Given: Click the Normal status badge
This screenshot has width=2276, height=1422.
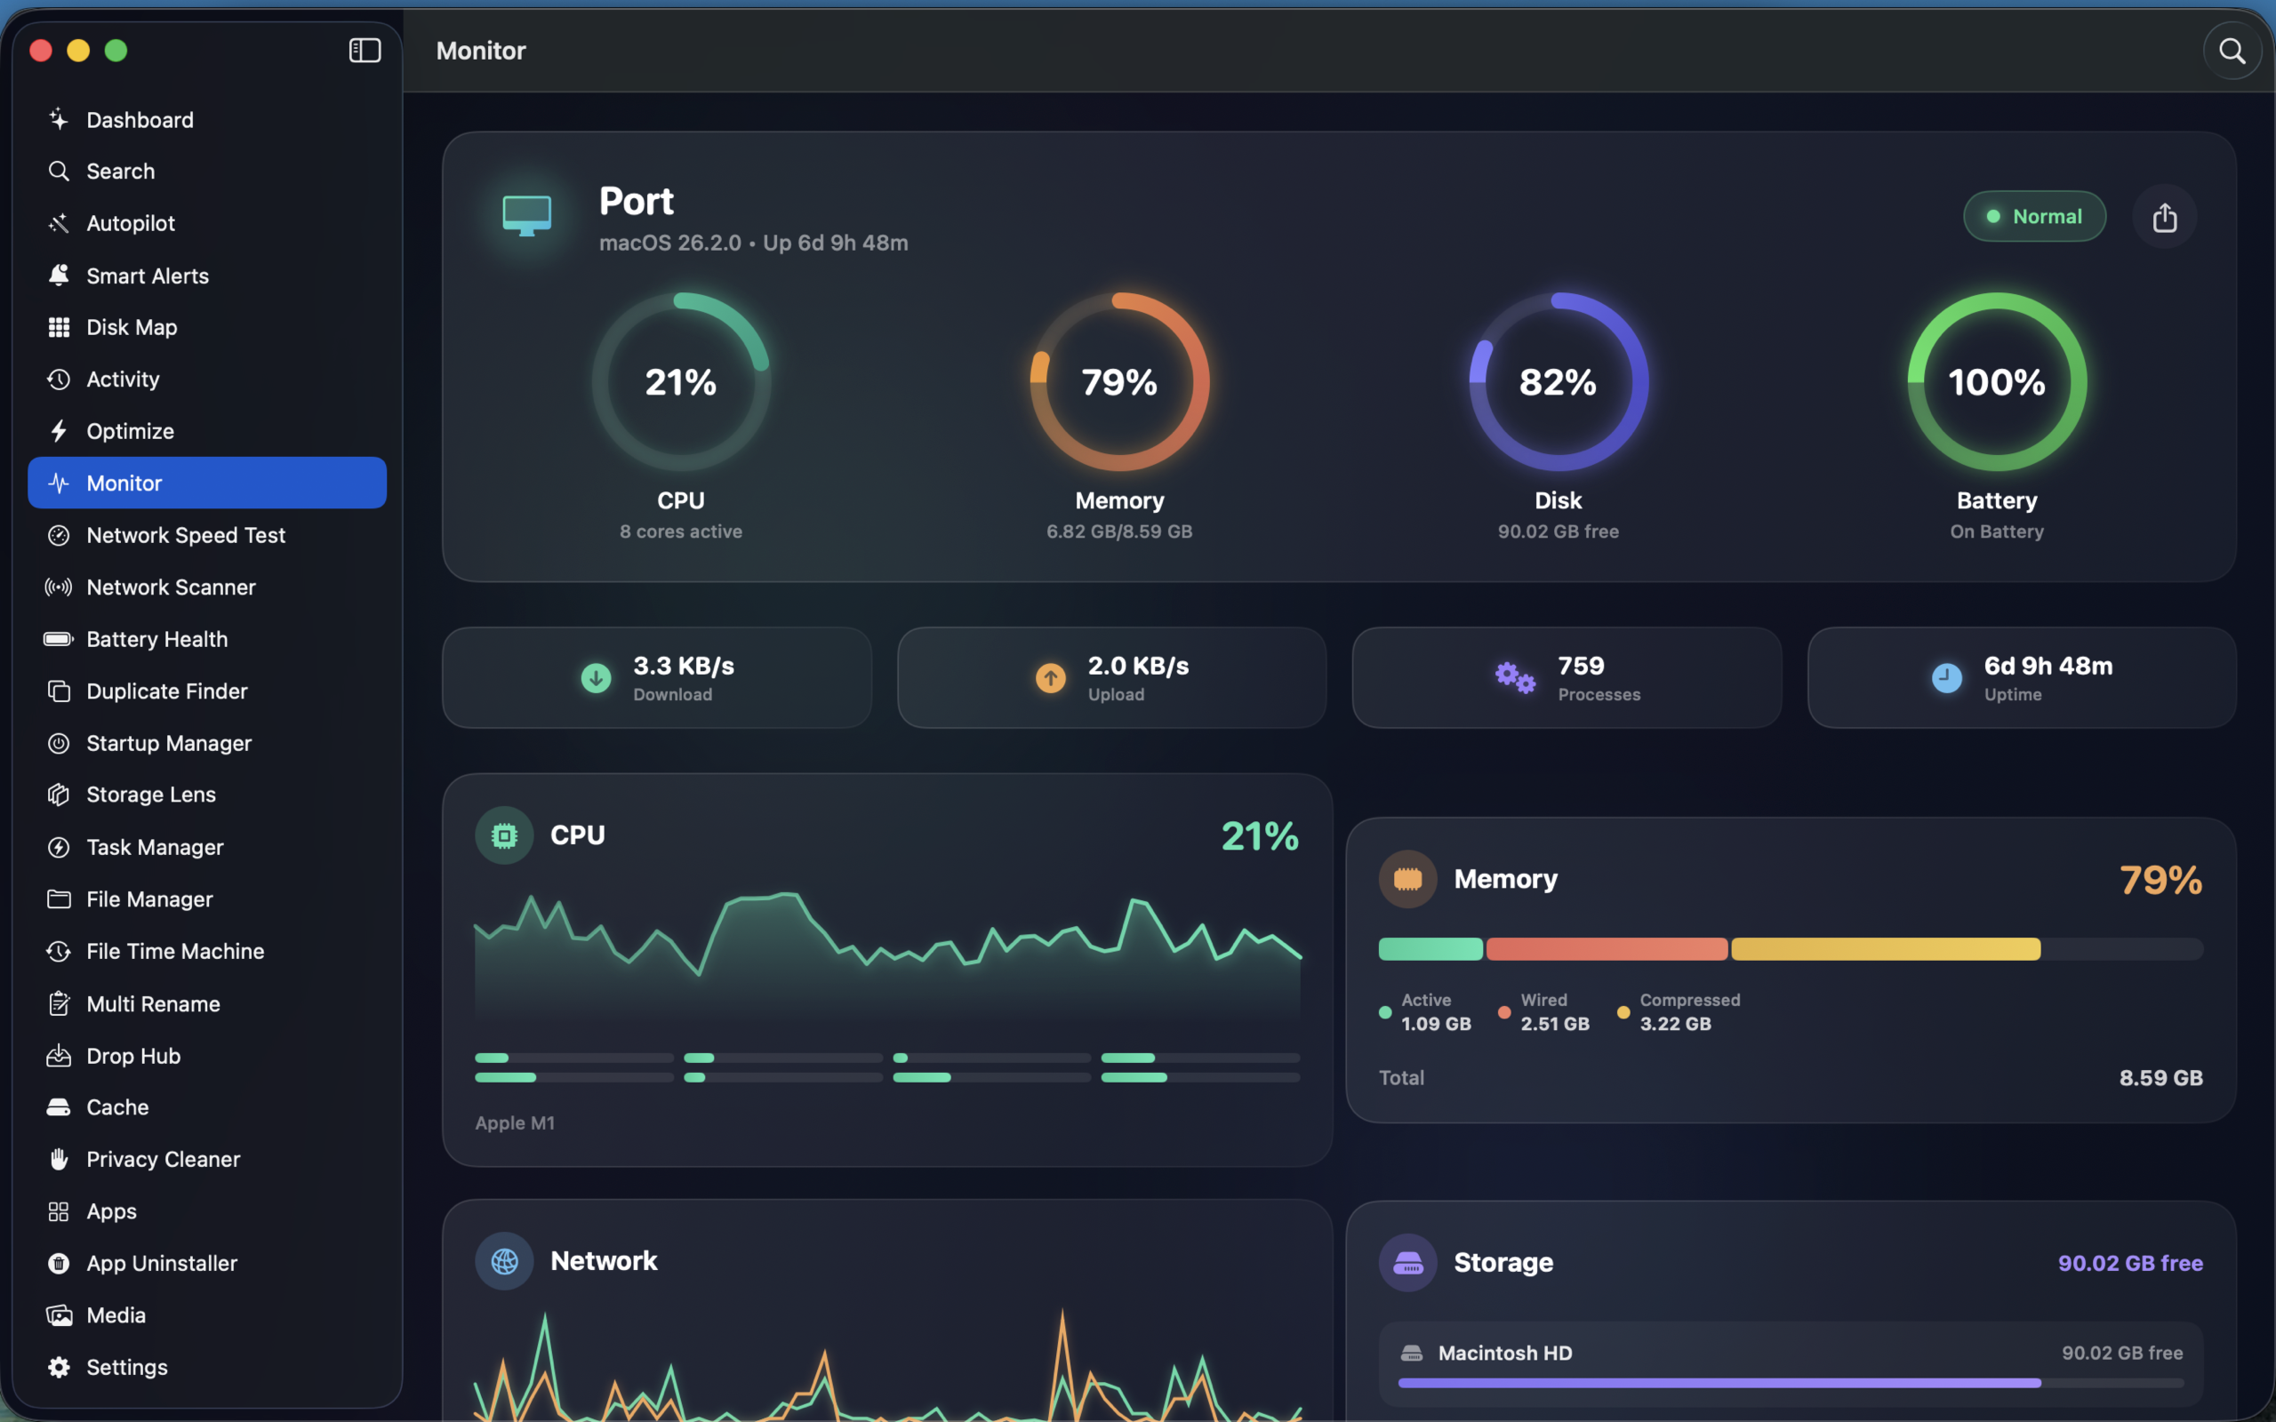Looking at the screenshot, I should [2033, 216].
